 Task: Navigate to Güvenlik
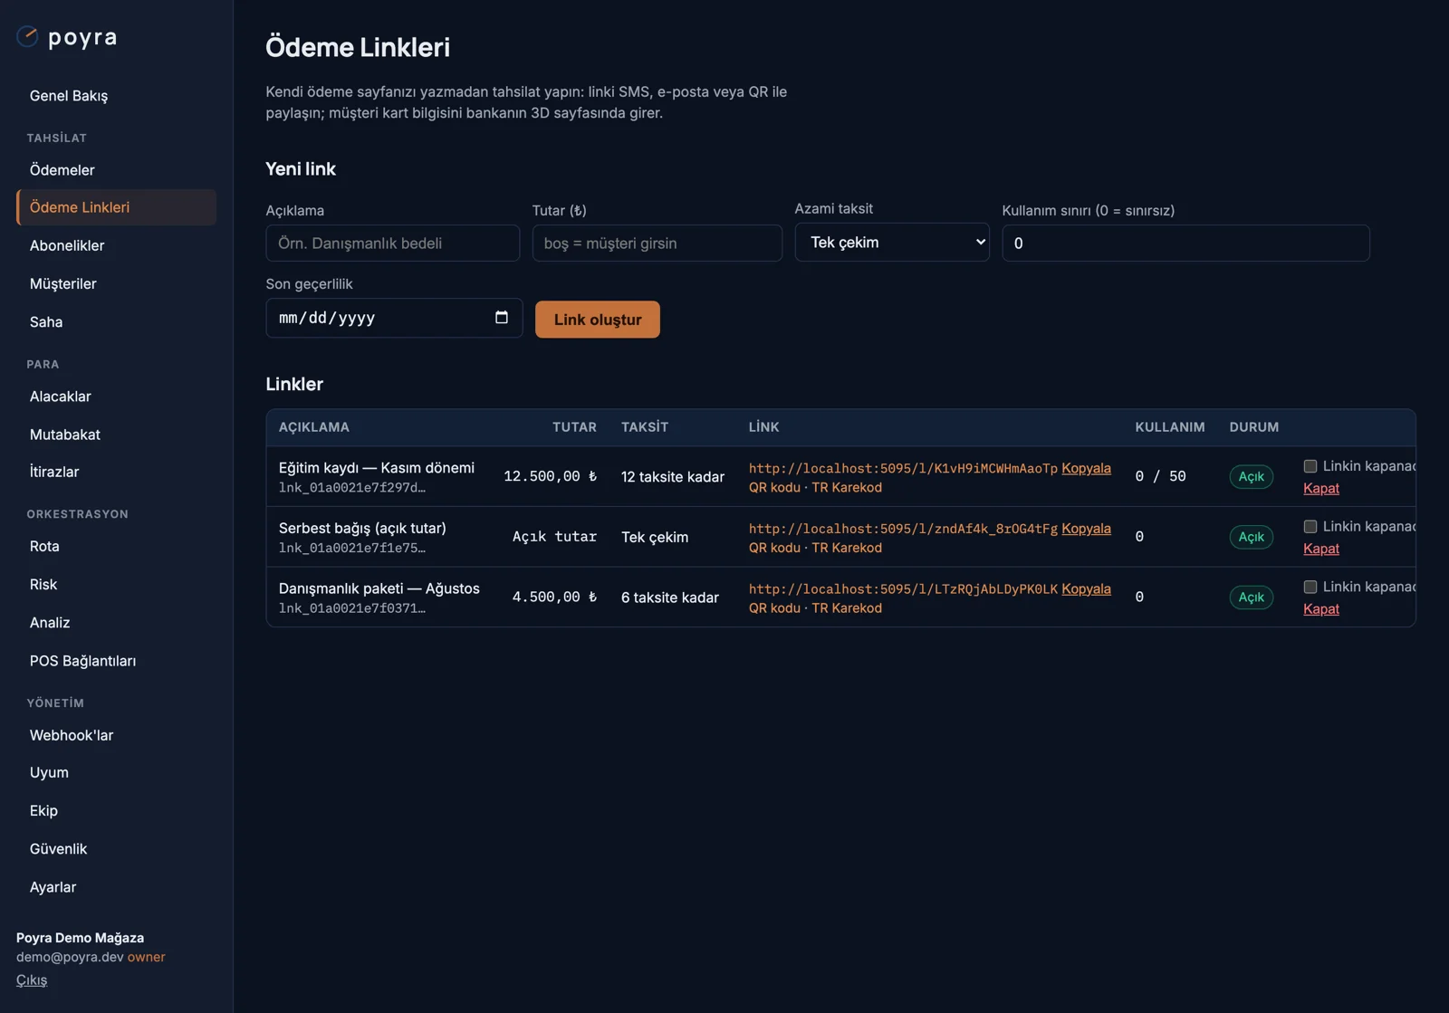(59, 849)
